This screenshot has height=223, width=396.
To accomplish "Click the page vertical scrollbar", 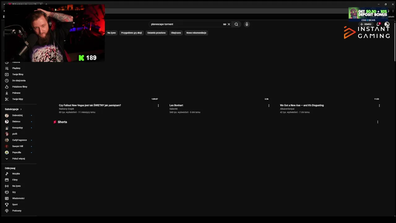I will 395,42.
